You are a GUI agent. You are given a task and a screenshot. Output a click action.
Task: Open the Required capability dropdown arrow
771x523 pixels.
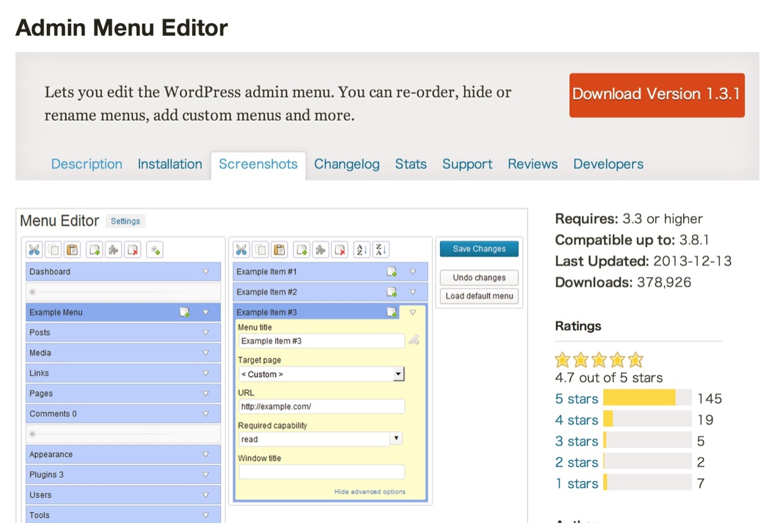click(x=396, y=439)
